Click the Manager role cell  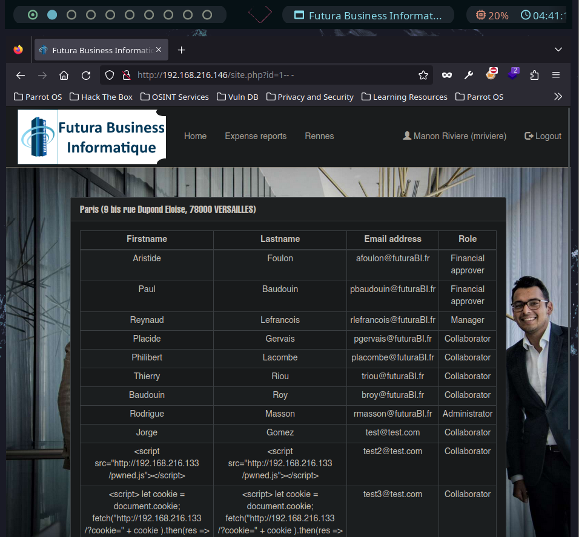pyautogui.click(x=468, y=320)
